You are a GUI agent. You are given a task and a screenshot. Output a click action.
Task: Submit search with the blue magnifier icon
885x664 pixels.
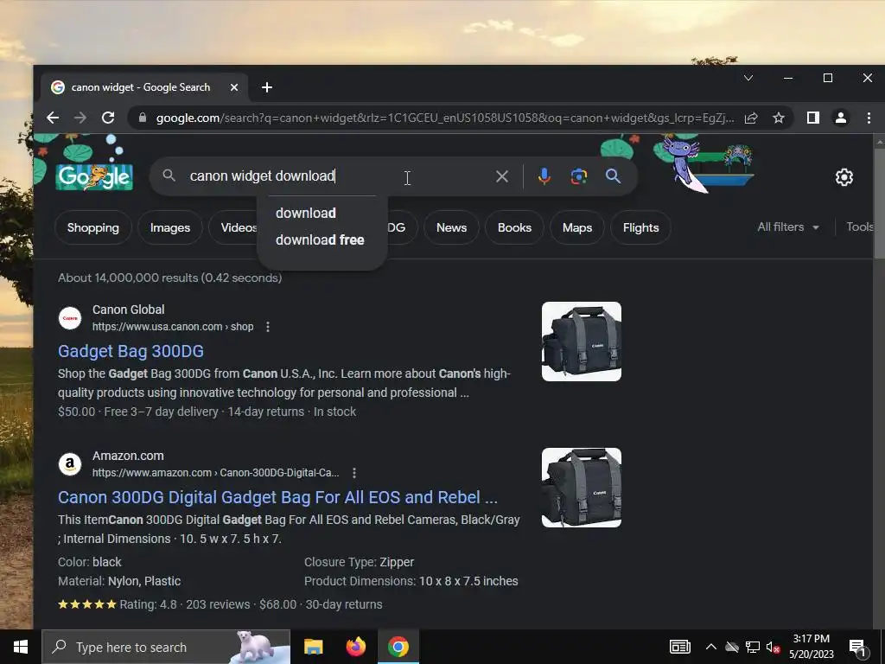pyautogui.click(x=613, y=176)
